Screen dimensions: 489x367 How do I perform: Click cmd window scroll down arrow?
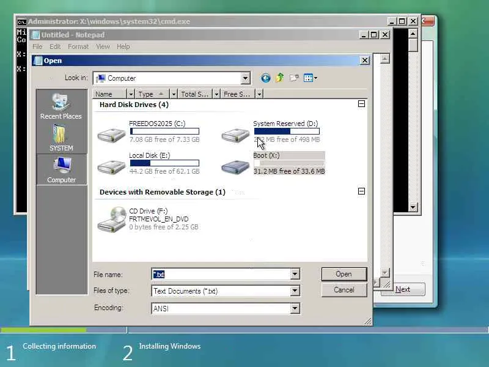(413, 207)
